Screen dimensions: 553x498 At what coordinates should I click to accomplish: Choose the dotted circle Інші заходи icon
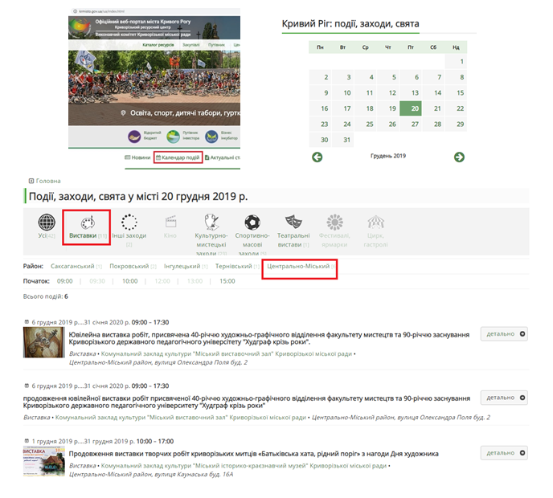coord(129,222)
